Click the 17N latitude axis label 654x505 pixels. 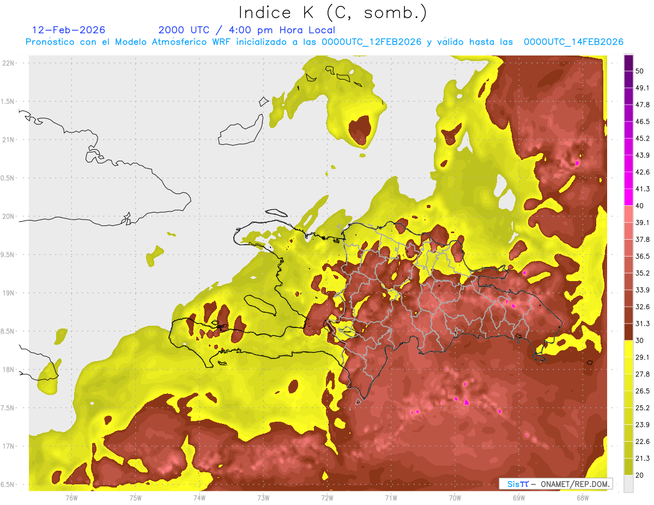[x=9, y=447]
